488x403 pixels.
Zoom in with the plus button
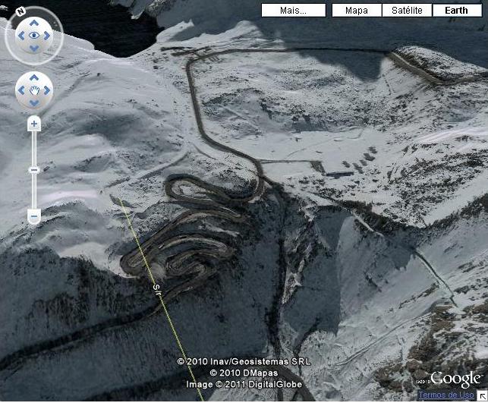(34, 124)
